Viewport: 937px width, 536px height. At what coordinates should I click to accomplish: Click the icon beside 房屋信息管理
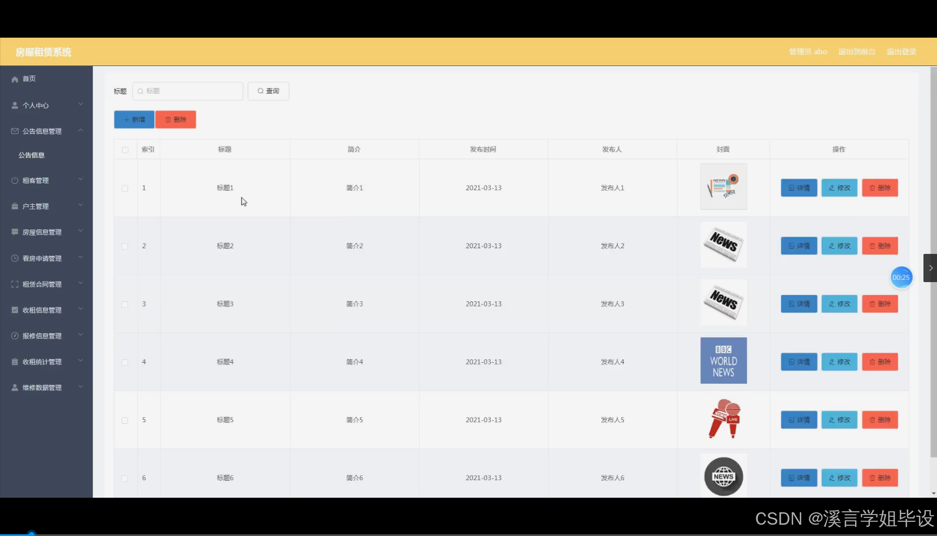[15, 232]
